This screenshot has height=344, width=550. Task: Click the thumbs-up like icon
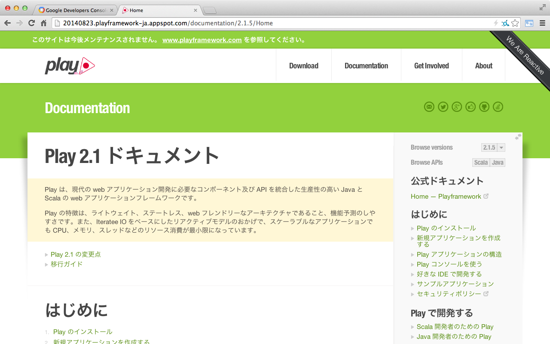click(x=471, y=107)
